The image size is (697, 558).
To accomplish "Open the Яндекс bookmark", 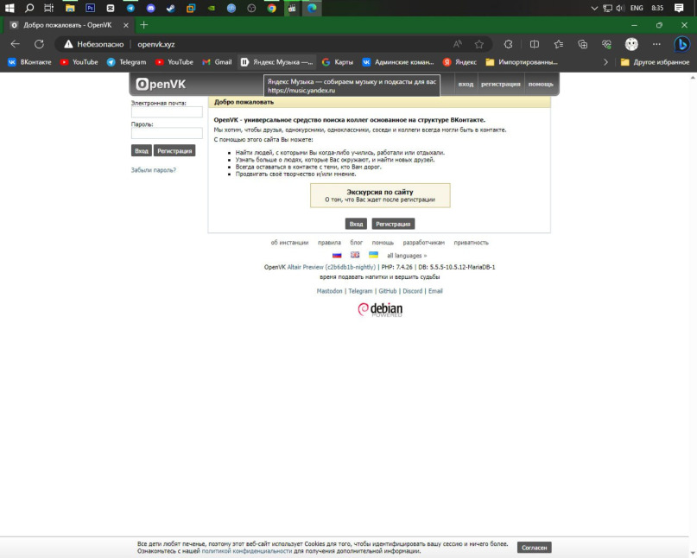I will 460,62.
